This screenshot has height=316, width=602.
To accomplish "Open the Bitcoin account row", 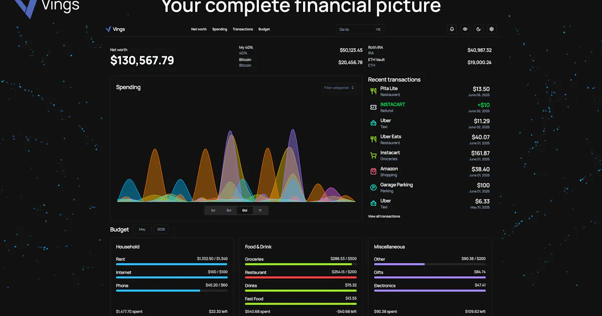I will coord(300,62).
